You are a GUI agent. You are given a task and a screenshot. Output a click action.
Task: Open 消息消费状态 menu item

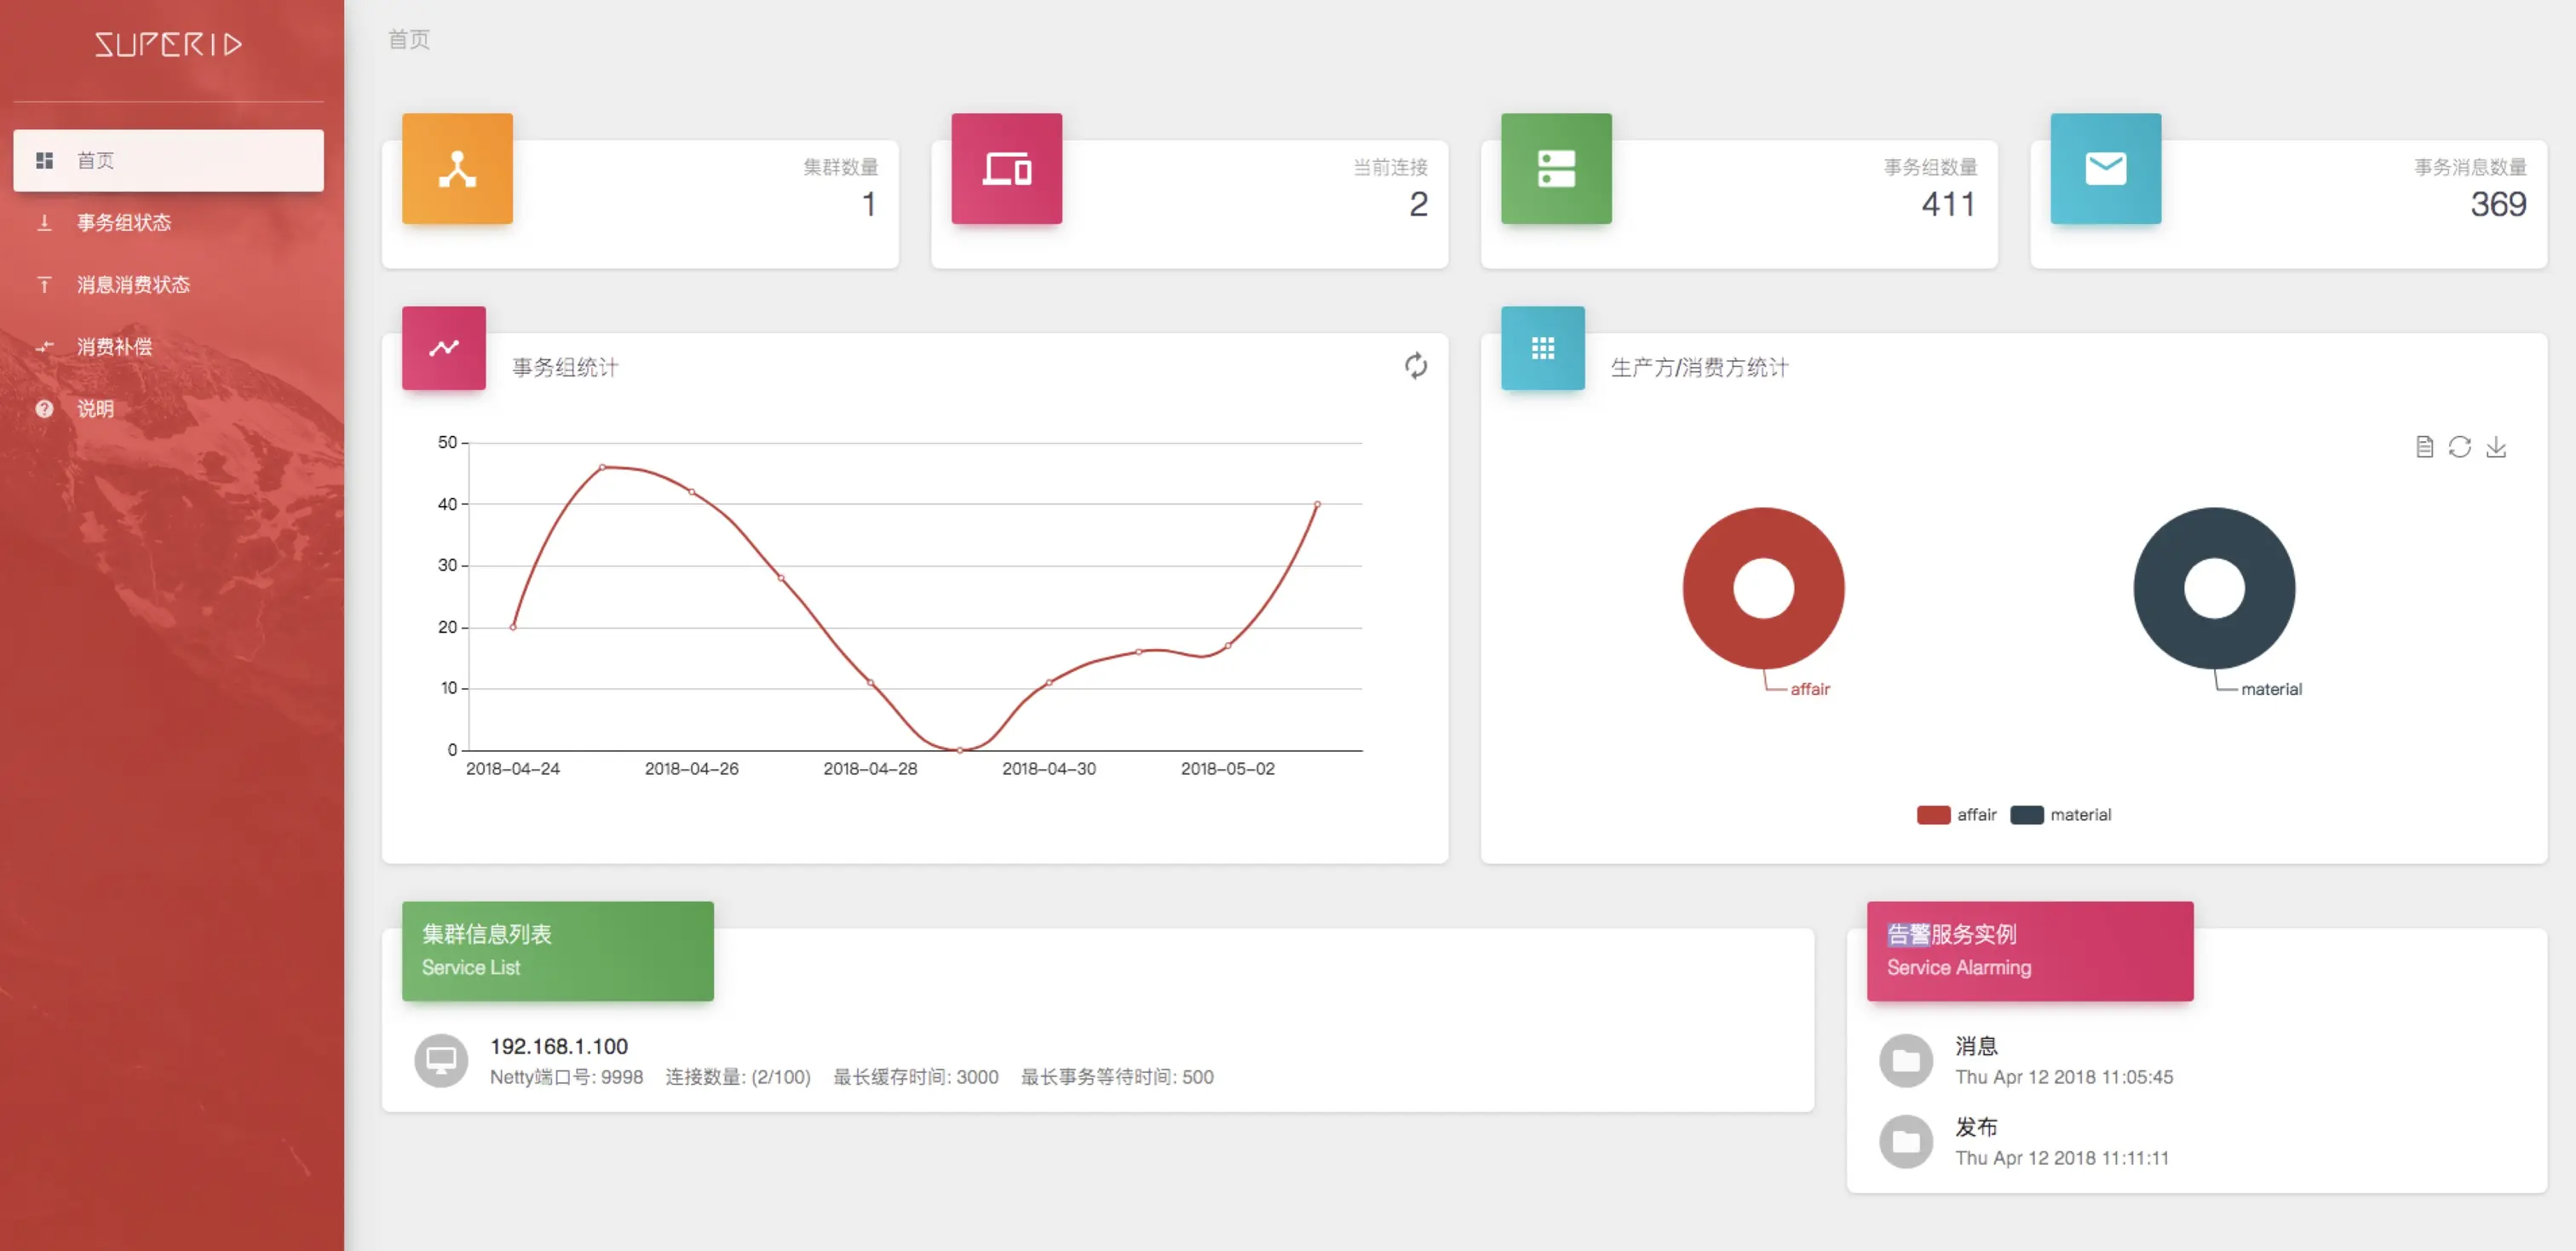pyautogui.click(x=133, y=285)
